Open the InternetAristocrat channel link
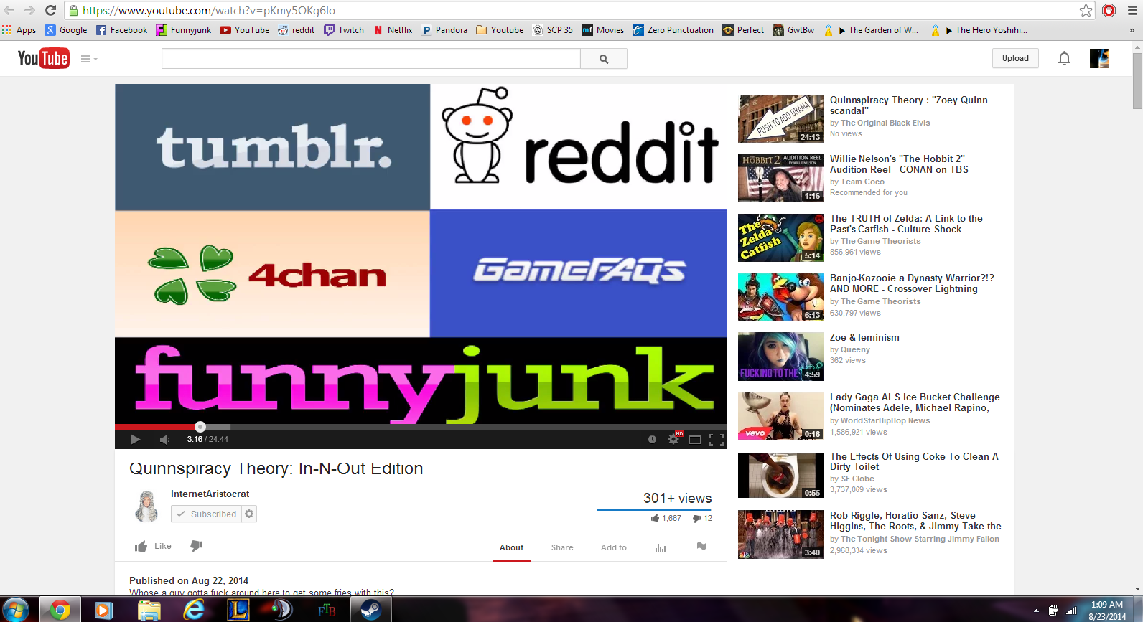Viewport: 1143px width, 622px height. (210, 494)
